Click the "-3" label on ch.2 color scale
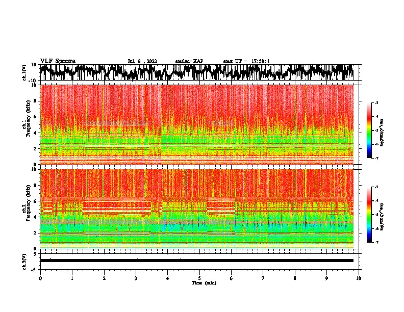Screen dimensions: 404x312 click(x=376, y=187)
